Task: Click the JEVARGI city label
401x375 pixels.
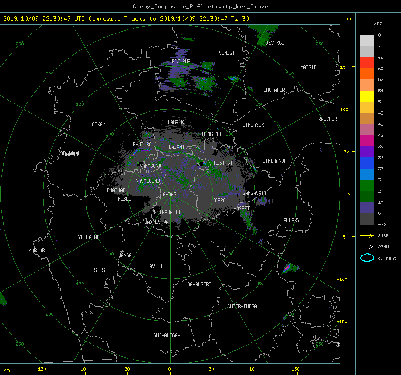Action: [x=275, y=43]
